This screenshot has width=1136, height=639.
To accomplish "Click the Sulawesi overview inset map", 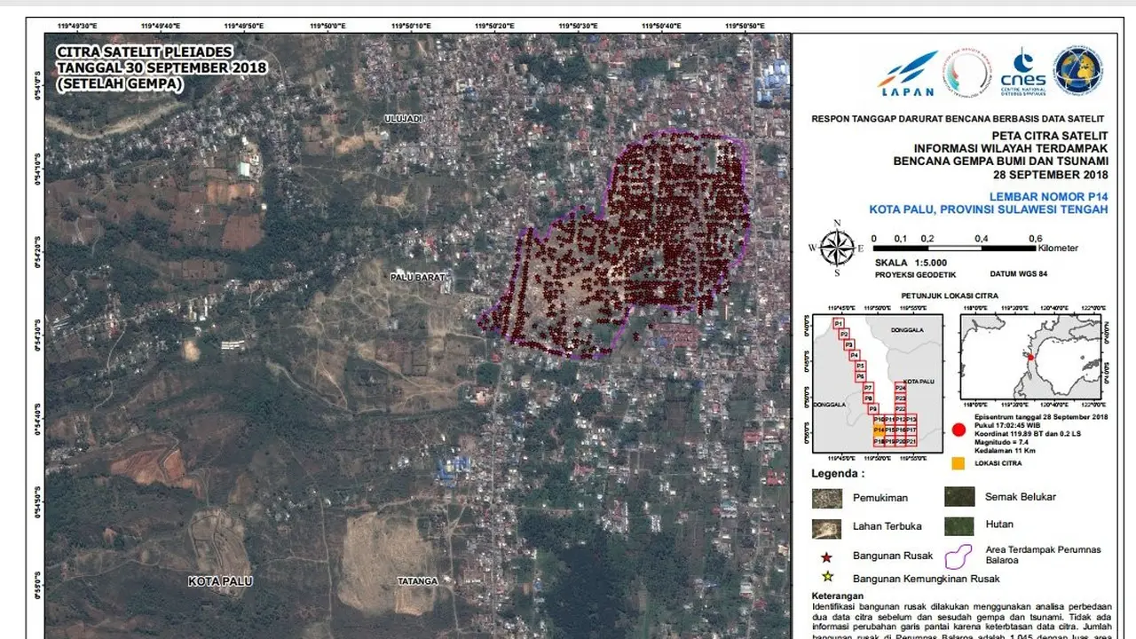I will 1030,357.
